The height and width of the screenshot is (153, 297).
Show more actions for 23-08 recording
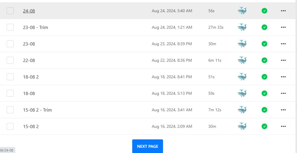tap(283, 44)
